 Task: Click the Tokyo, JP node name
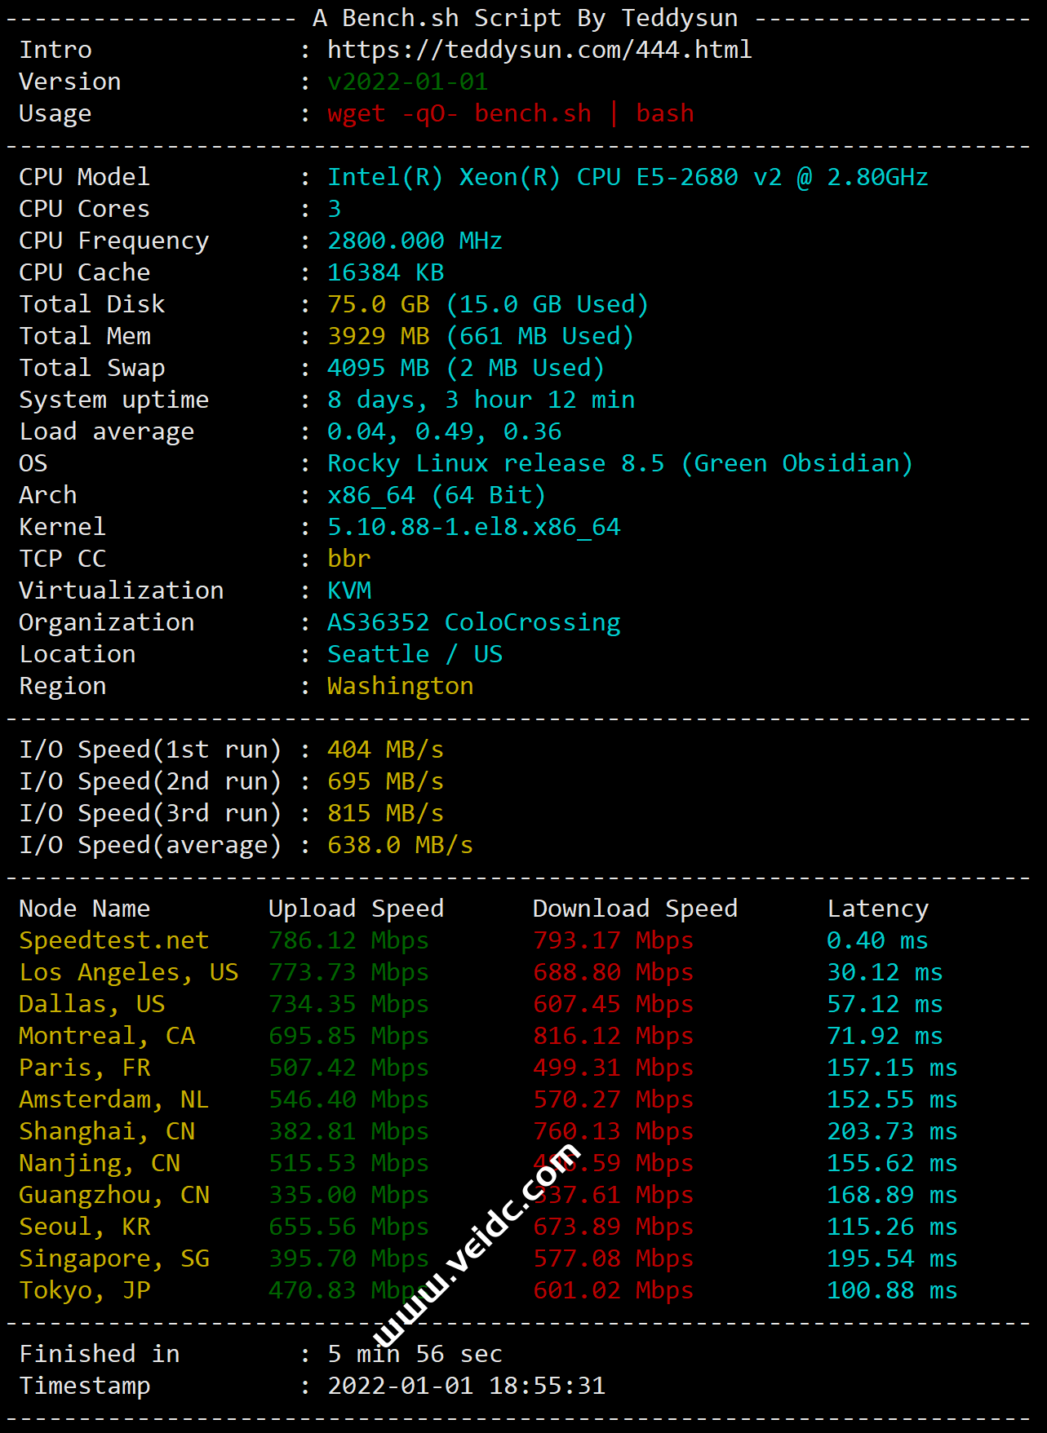[x=84, y=1290]
